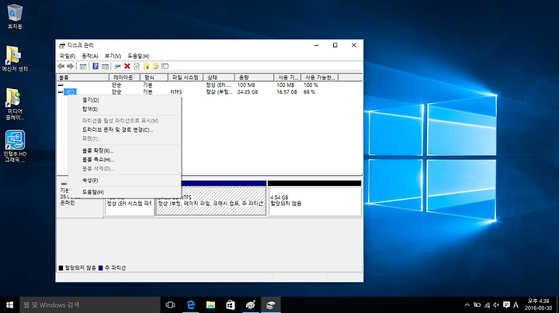Open Help via the blue question mark icon
The width and height of the screenshot is (559, 313).
click(x=95, y=66)
